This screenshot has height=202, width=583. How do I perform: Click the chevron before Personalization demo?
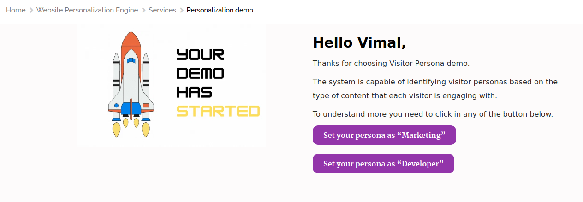[x=182, y=10]
